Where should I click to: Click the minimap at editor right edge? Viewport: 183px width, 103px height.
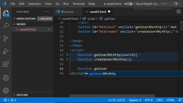pyautogui.click(x=181, y=25)
